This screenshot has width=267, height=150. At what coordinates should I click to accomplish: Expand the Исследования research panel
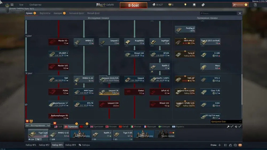pyautogui.click(x=37, y=126)
